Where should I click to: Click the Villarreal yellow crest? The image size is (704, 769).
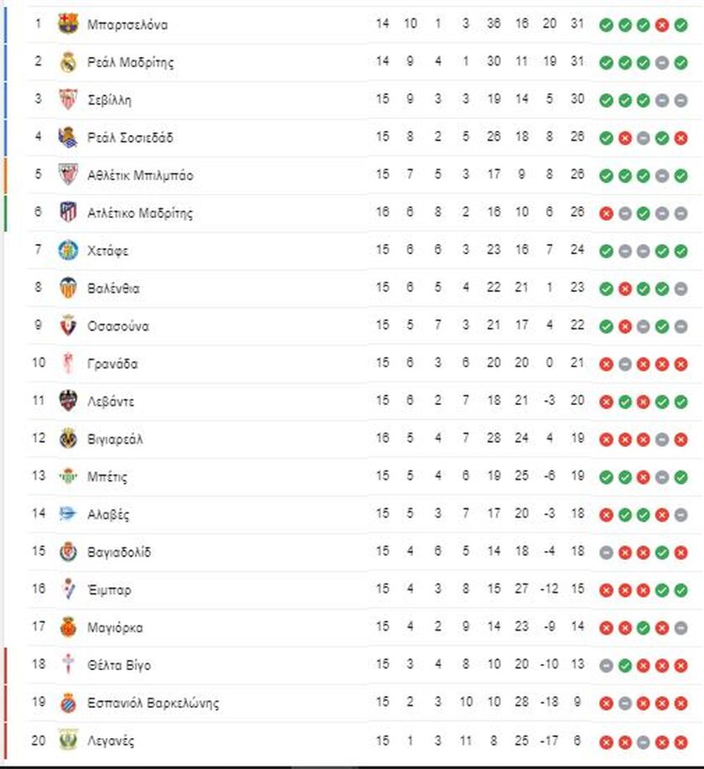(68, 439)
